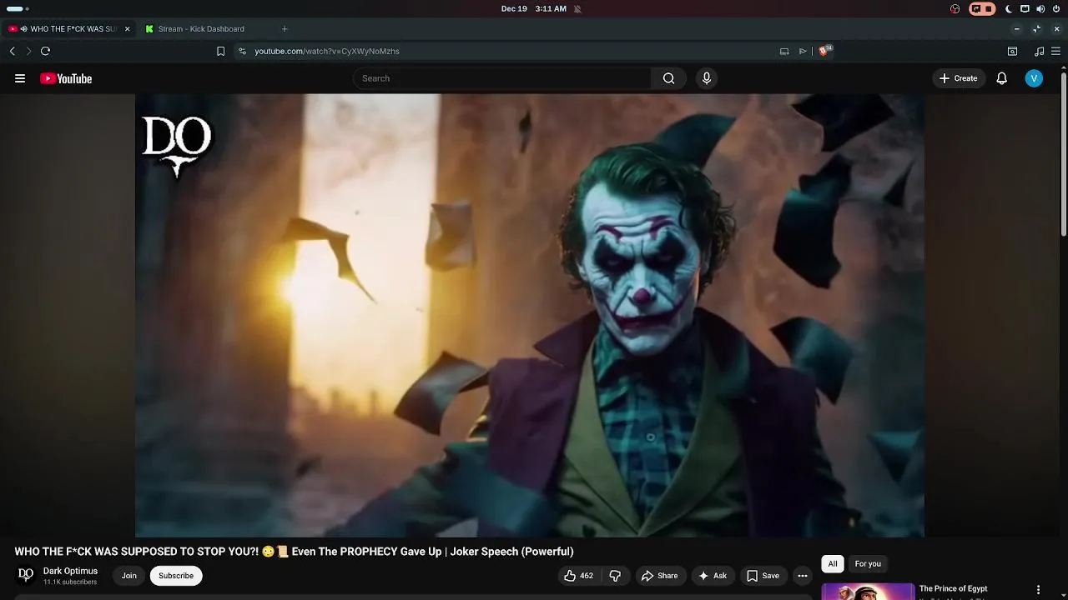Open Dark Optimus channel name link
1068x600 pixels.
[x=70, y=571]
